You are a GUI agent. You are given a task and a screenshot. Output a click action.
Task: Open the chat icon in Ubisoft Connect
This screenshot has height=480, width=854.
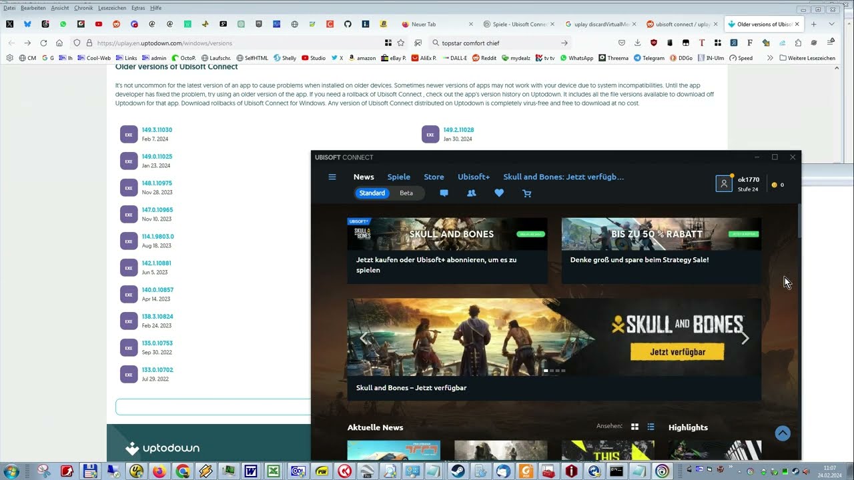tap(444, 193)
